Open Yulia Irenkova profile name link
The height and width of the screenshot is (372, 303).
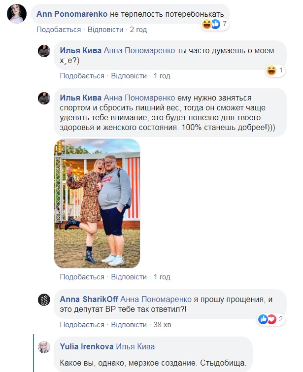pyautogui.click(x=87, y=346)
